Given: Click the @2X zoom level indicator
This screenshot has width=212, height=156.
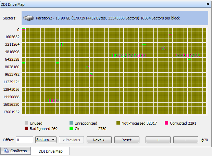Looking at the screenshot, I should [x=204, y=140].
